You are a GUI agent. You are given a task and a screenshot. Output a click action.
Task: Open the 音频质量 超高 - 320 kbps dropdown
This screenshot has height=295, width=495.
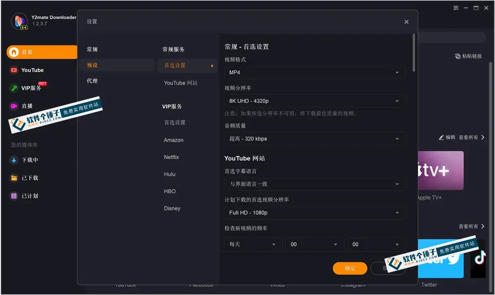click(315, 139)
